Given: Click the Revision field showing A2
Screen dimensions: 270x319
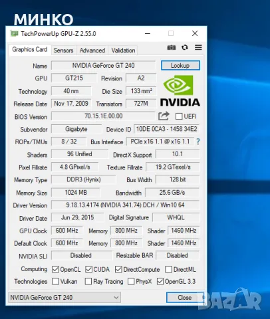Looking at the screenshot, I should pos(141,78).
